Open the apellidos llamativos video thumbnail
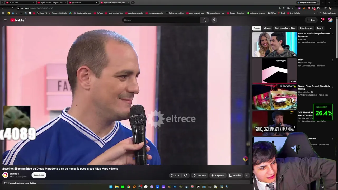The image size is (338, 190). [275, 44]
